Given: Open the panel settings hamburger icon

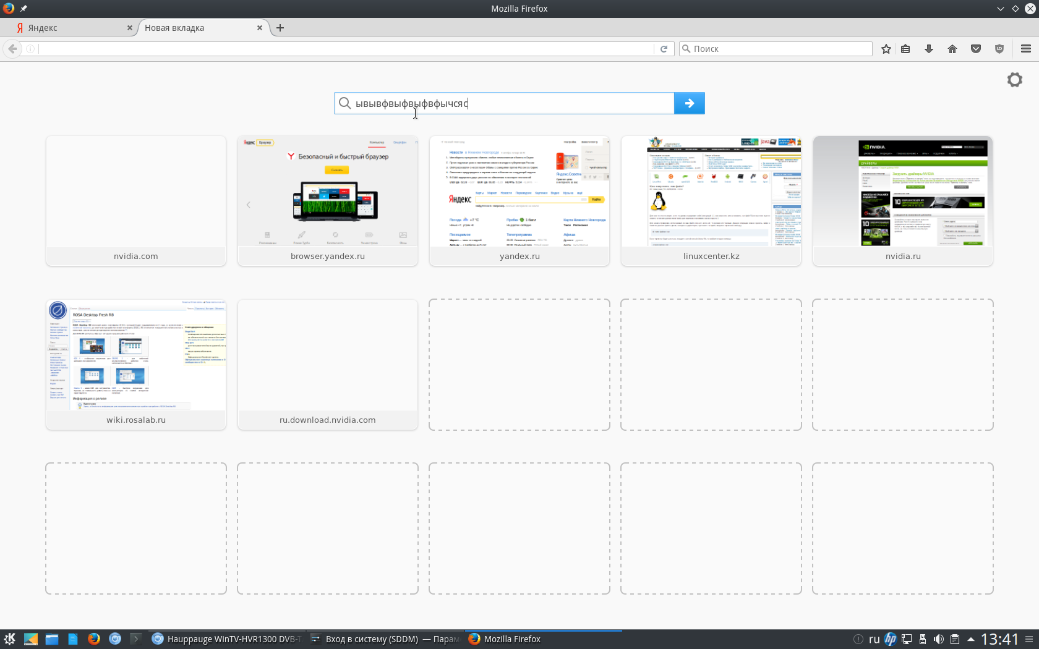Looking at the screenshot, I should pos(1029,639).
